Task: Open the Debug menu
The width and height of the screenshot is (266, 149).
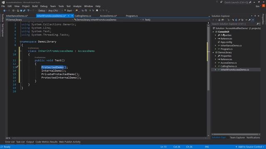Action: 44,6
